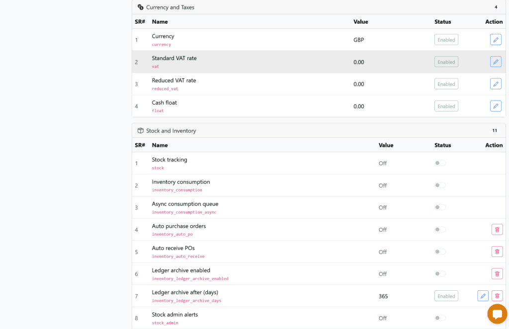The width and height of the screenshot is (509, 329).
Task: Collapse the Stock and Inventory section header
Action: pos(319,131)
